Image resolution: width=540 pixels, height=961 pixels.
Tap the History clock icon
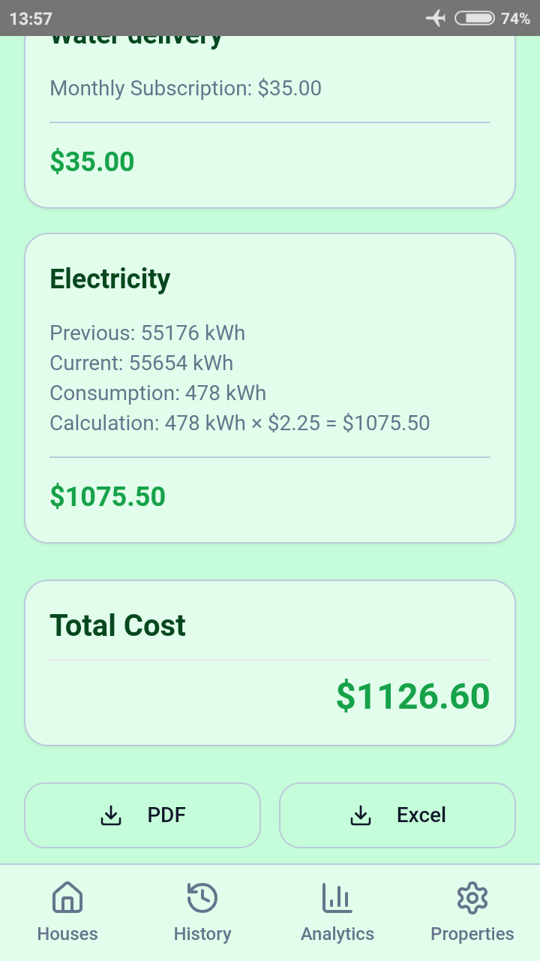pyautogui.click(x=202, y=897)
